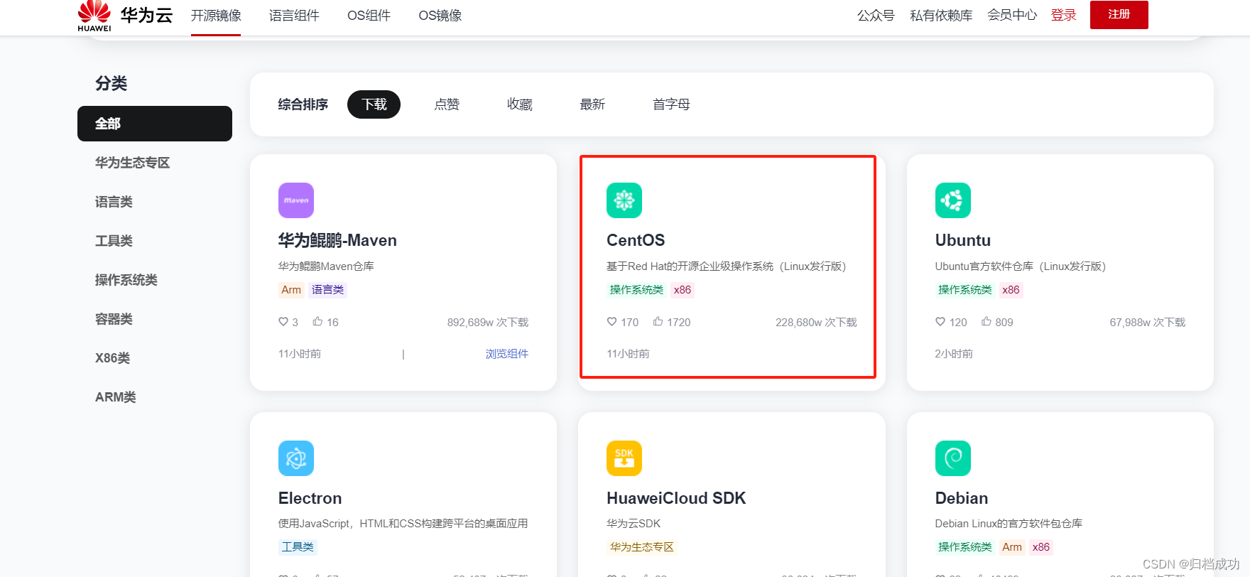The image size is (1250, 577).
Task: Open the Debian title
Action: point(962,498)
